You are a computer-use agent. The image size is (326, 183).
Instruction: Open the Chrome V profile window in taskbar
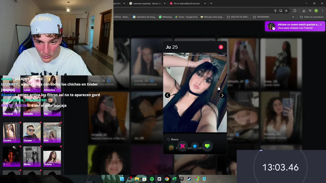pos(197,179)
